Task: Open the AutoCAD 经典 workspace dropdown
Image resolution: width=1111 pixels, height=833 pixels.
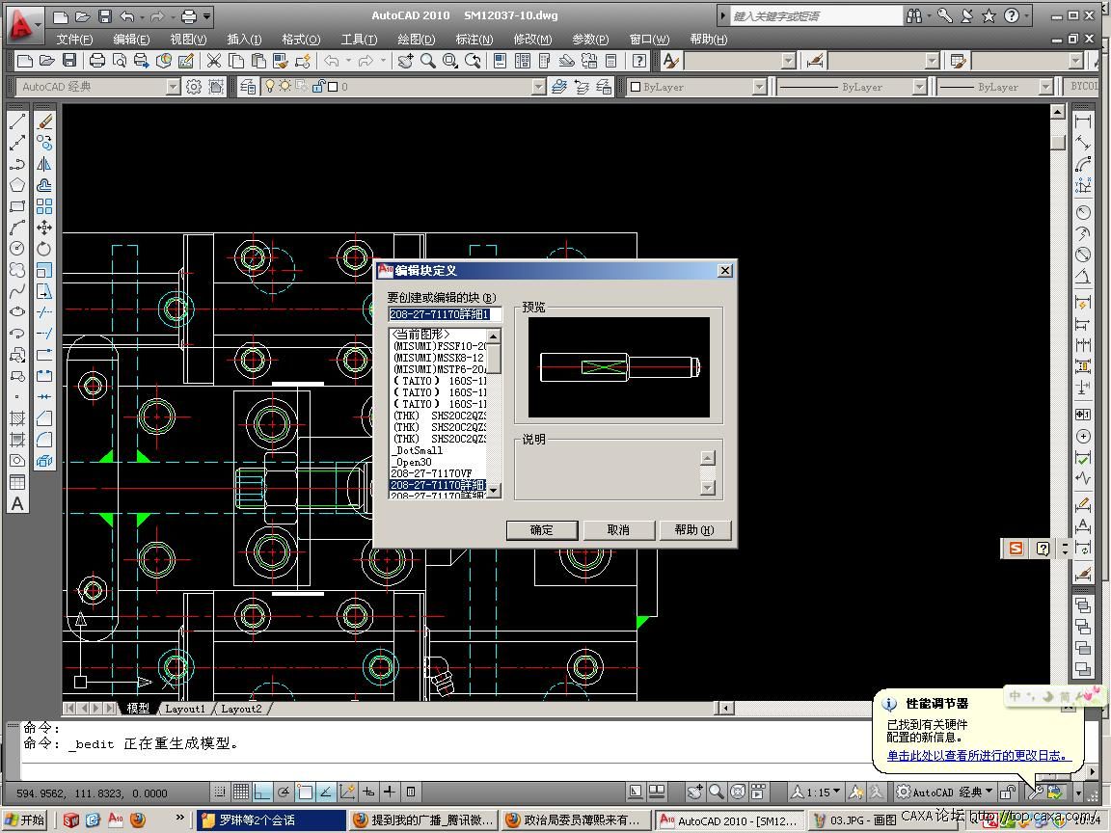Action: pyautogui.click(x=174, y=87)
